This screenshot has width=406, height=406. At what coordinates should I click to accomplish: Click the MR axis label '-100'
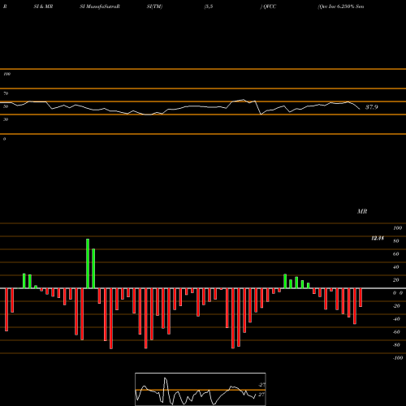pyautogui.click(x=397, y=358)
